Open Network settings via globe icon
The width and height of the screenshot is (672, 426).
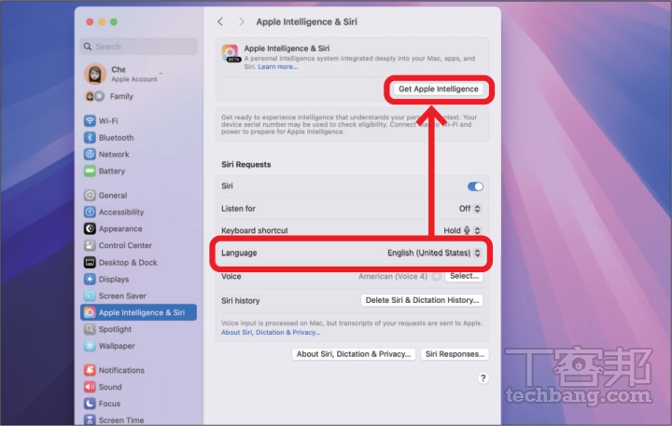point(90,154)
